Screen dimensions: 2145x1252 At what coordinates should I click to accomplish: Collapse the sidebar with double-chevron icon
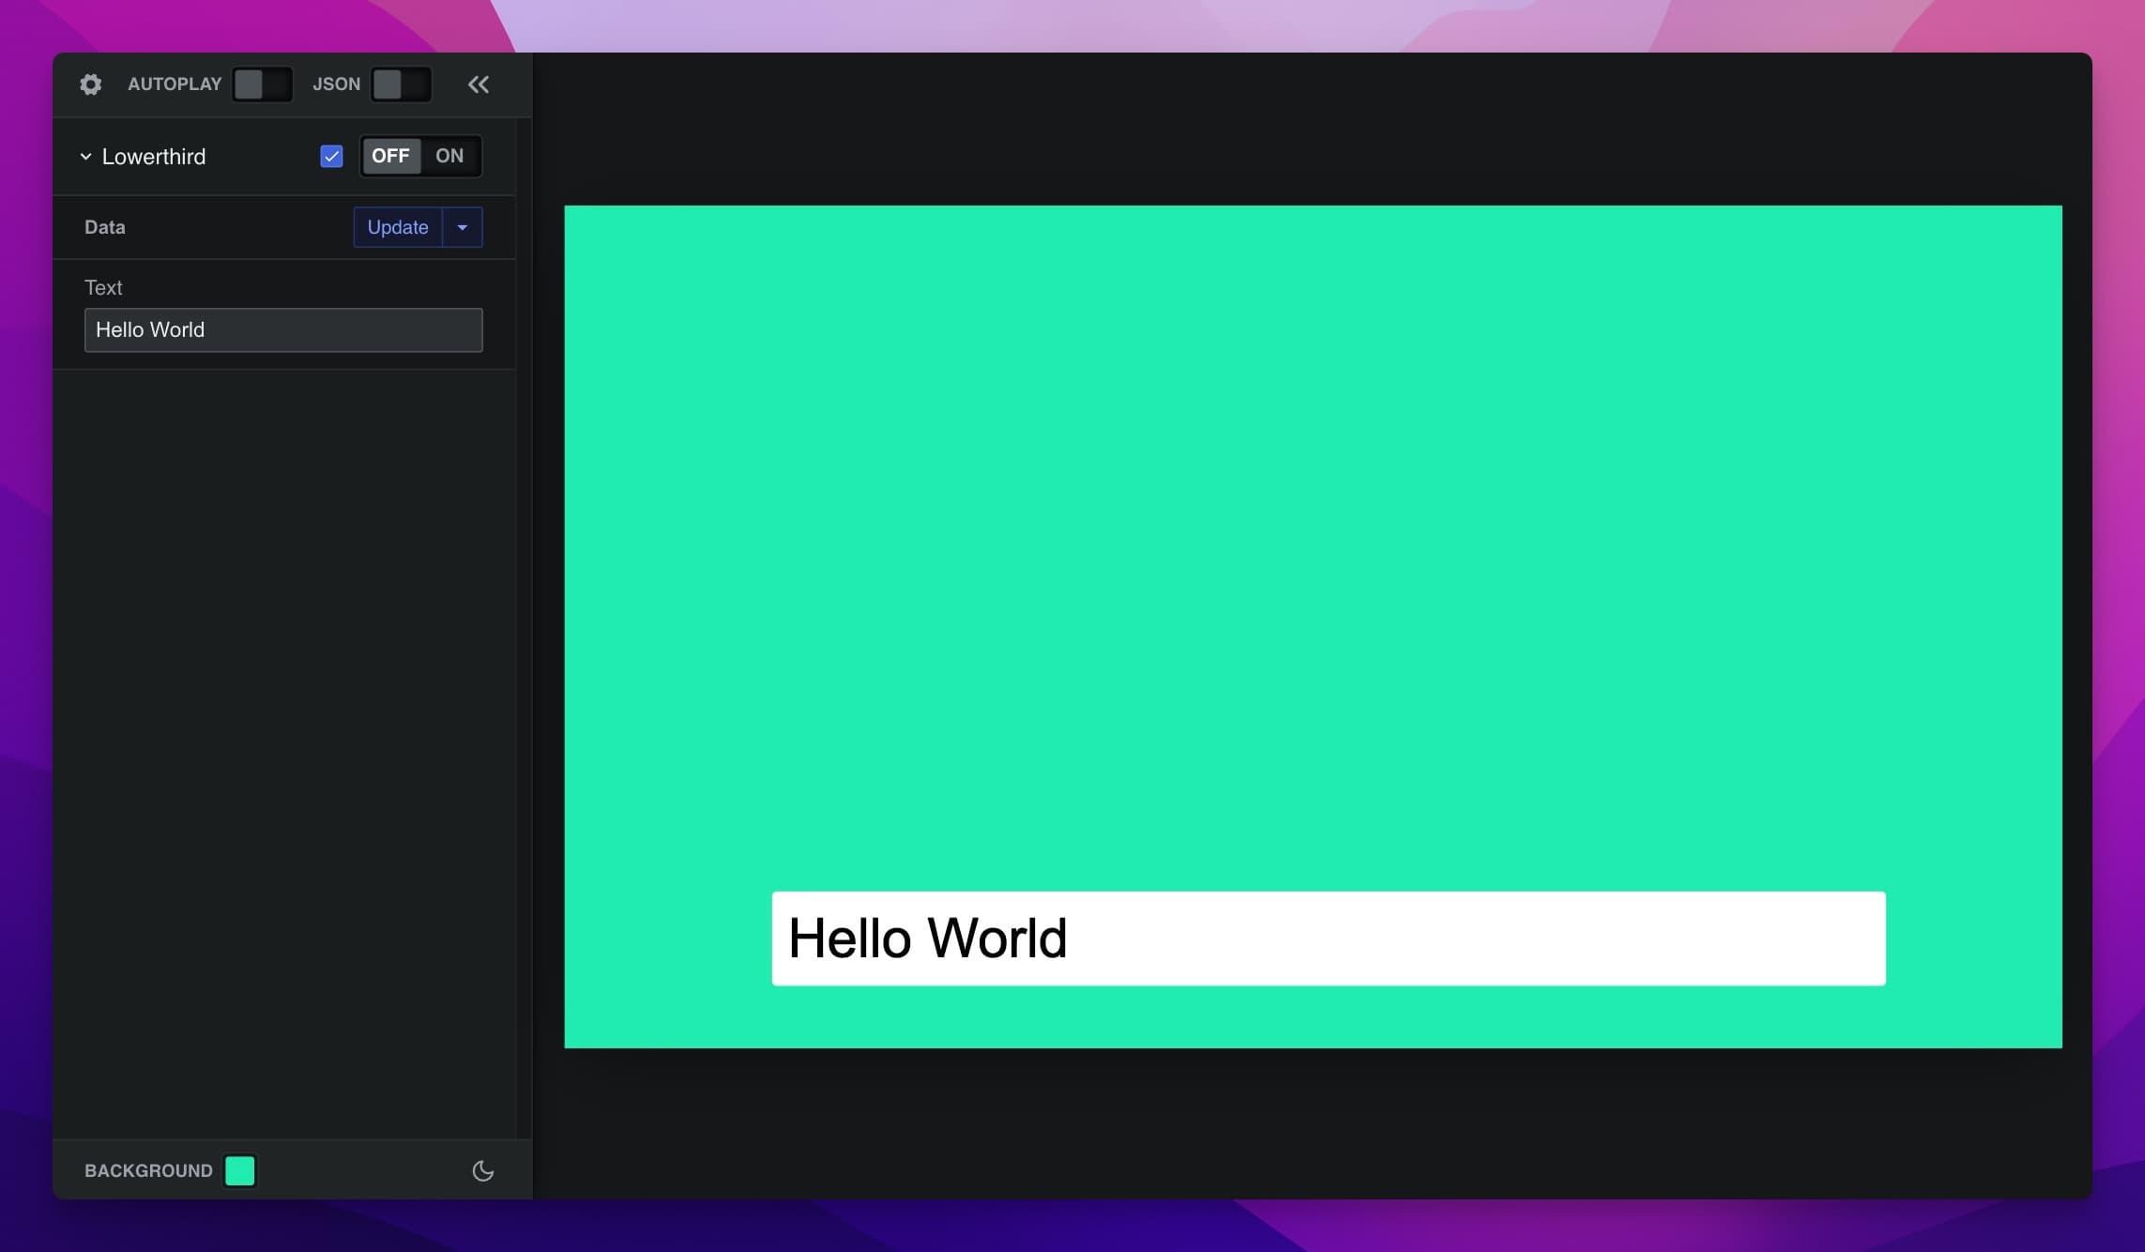[479, 84]
